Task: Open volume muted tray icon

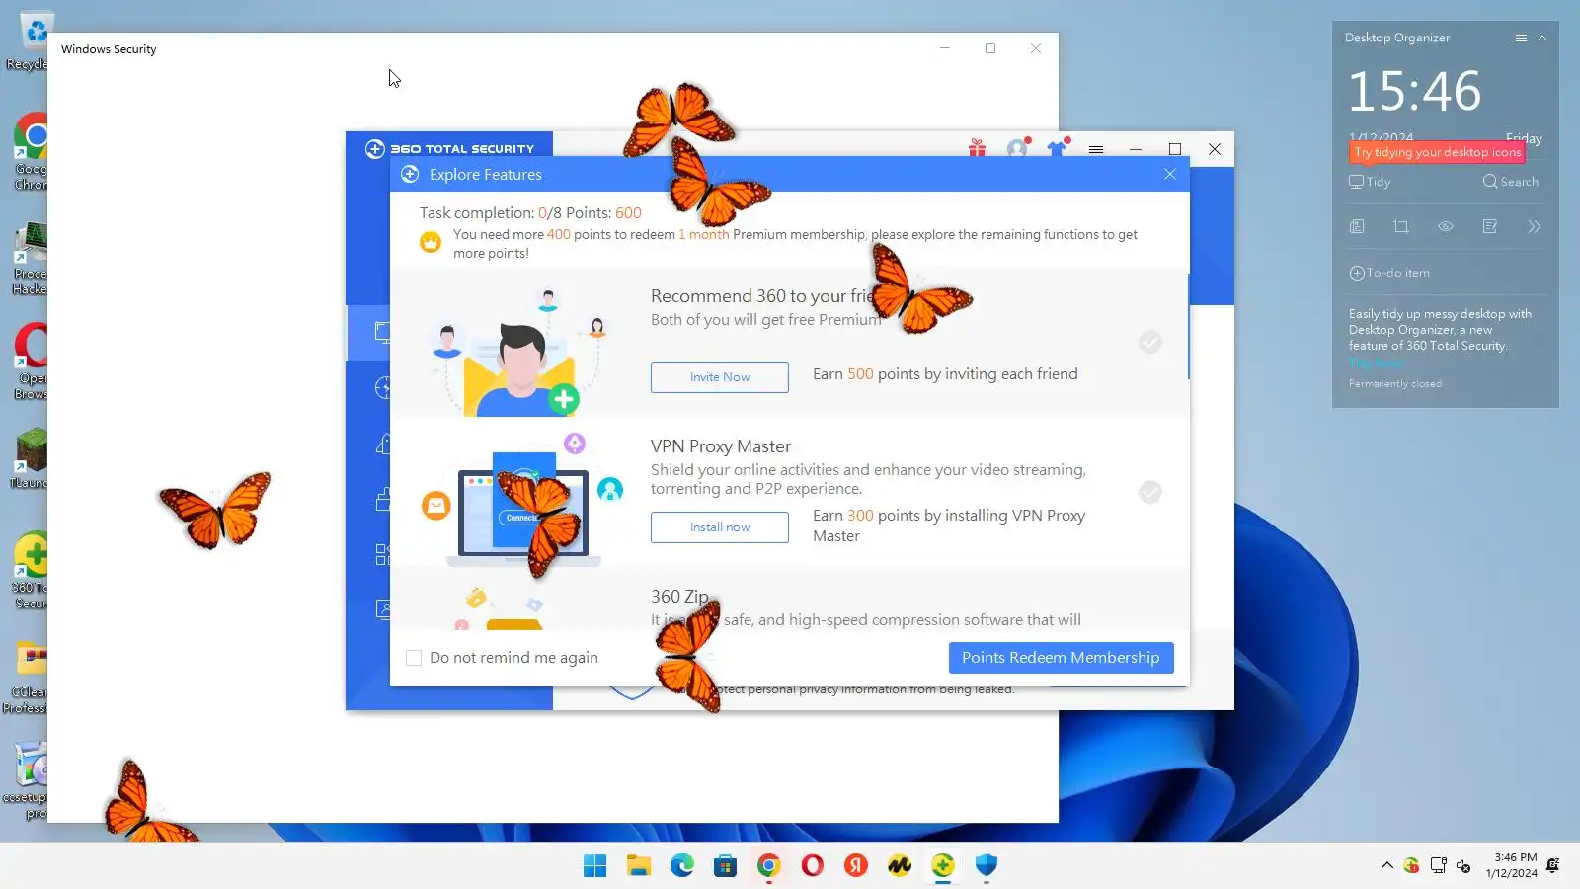Action: point(1463,866)
